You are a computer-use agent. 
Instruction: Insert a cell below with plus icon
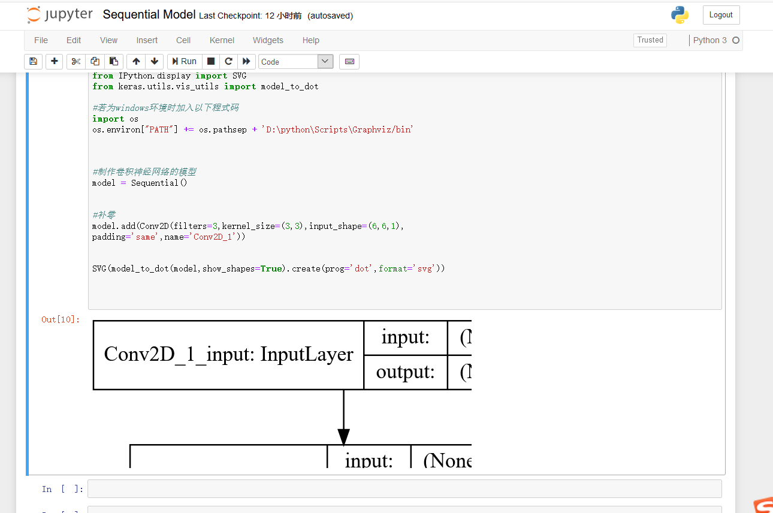pyautogui.click(x=55, y=61)
